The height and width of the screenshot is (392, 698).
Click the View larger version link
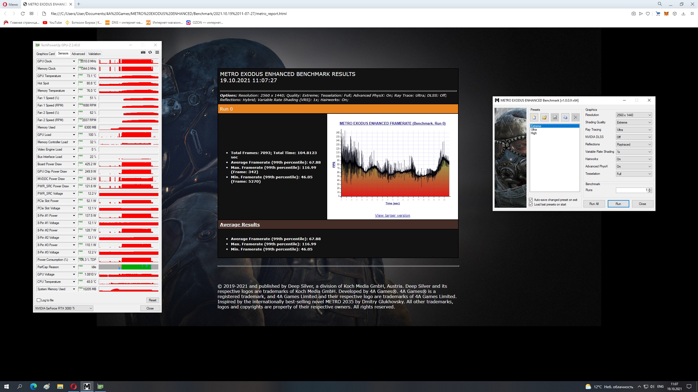point(392,216)
